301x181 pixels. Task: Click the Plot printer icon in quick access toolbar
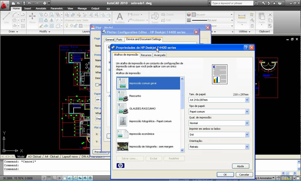[x=45, y=3]
